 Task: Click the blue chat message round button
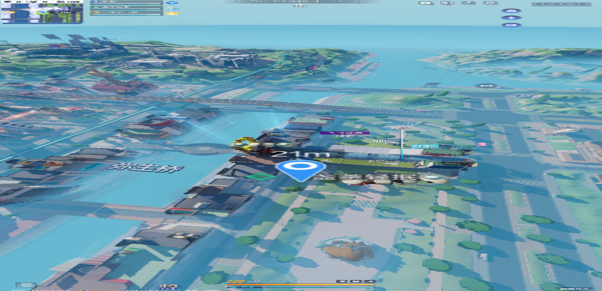click(511, 25)
